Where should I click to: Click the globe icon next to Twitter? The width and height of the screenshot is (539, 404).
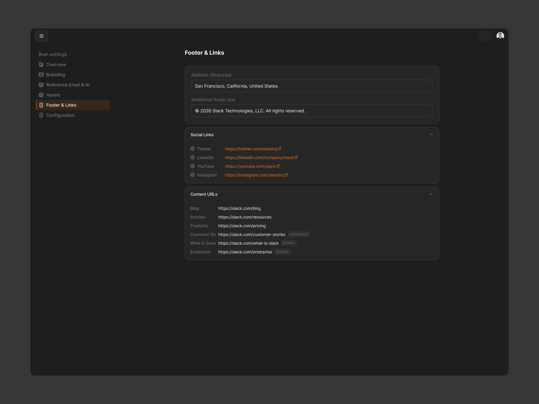pos(192,149)
